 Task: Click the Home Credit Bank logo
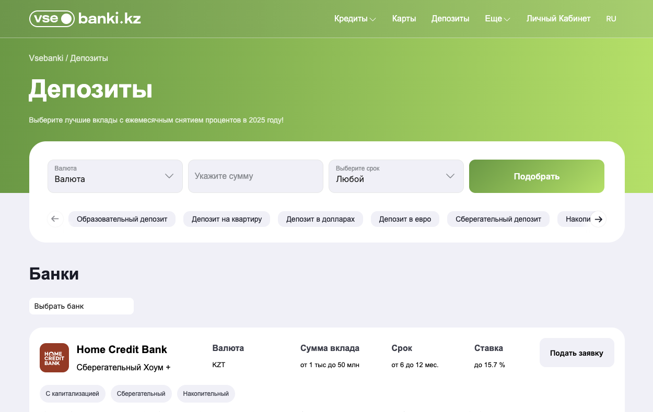[x=54, y=358]
